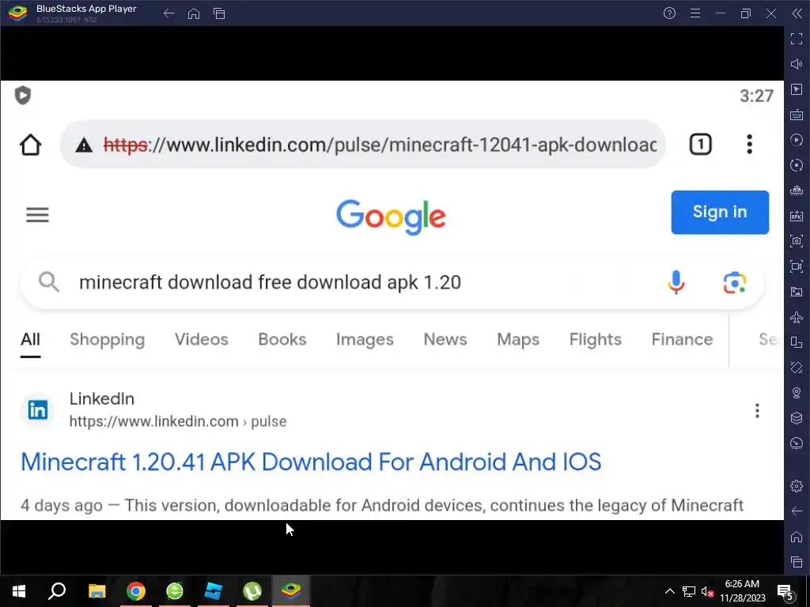The image size is (810, 607).
Task: Switch to the Flights tab
Action: (595, 340)
